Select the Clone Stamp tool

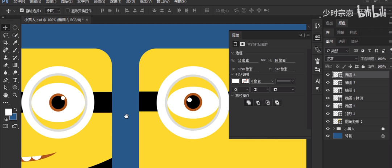pyautogui.click(x=5, y=58)
